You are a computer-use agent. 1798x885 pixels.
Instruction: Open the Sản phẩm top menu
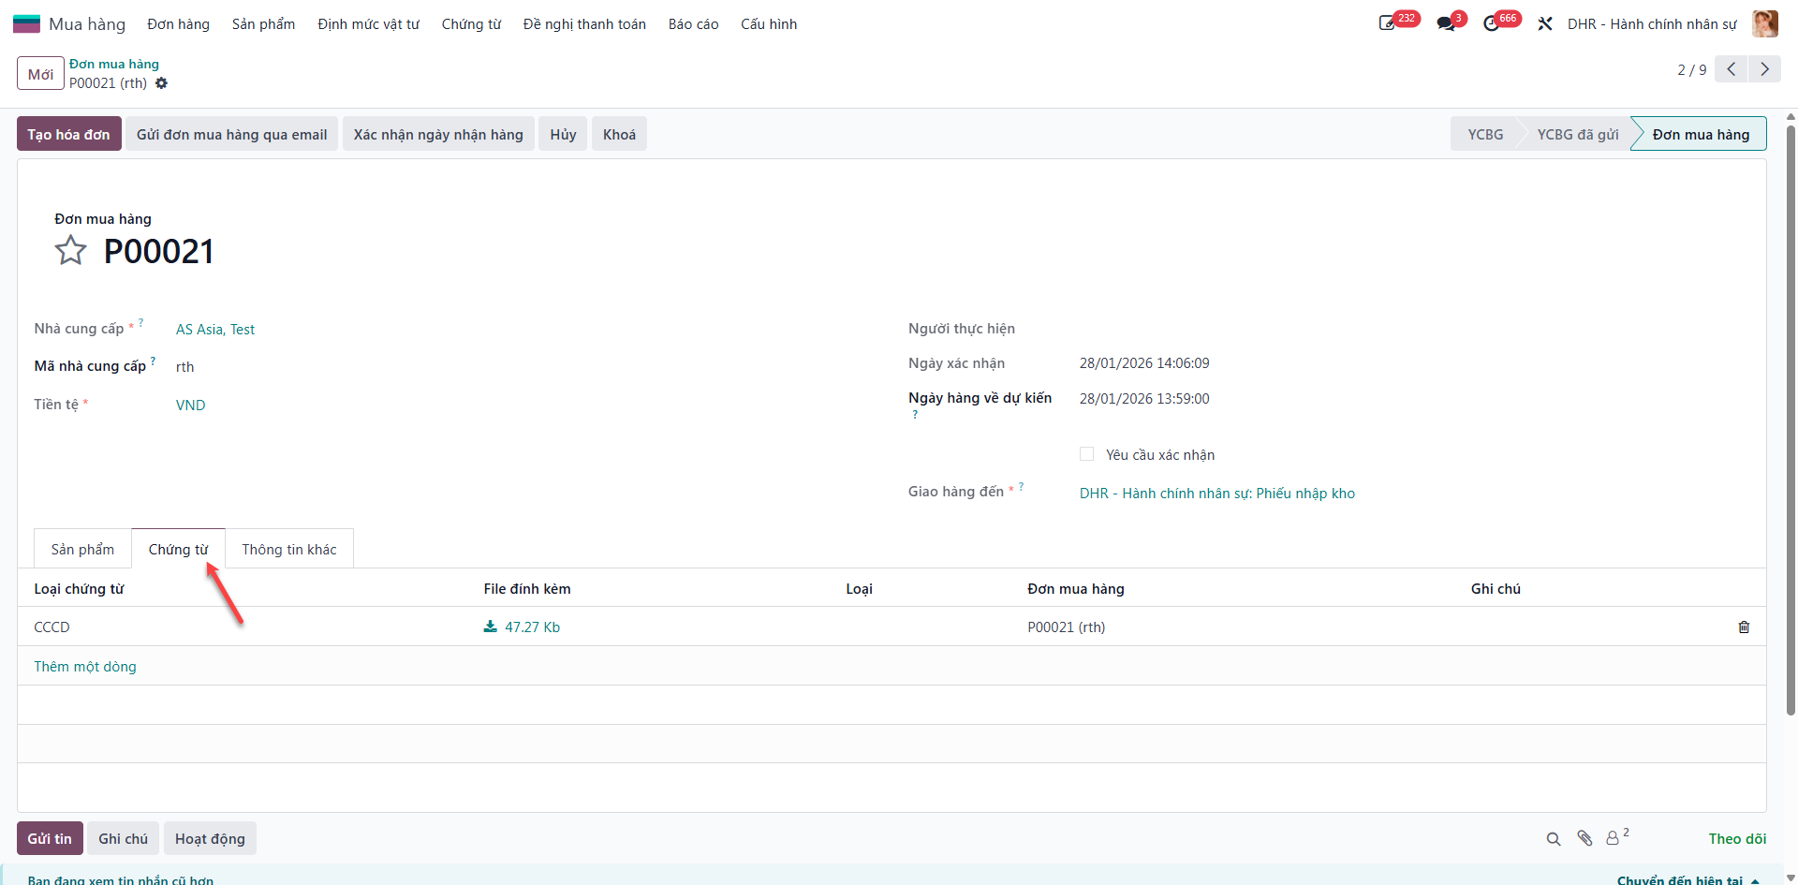tap(264, 24)
